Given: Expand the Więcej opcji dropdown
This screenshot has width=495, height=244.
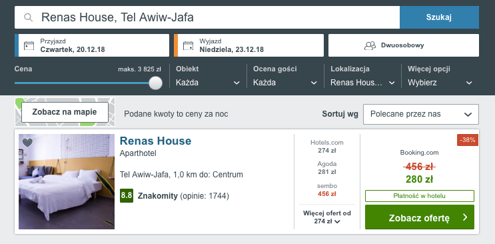Looking at the screenshot, I should [x=440, y=83].
